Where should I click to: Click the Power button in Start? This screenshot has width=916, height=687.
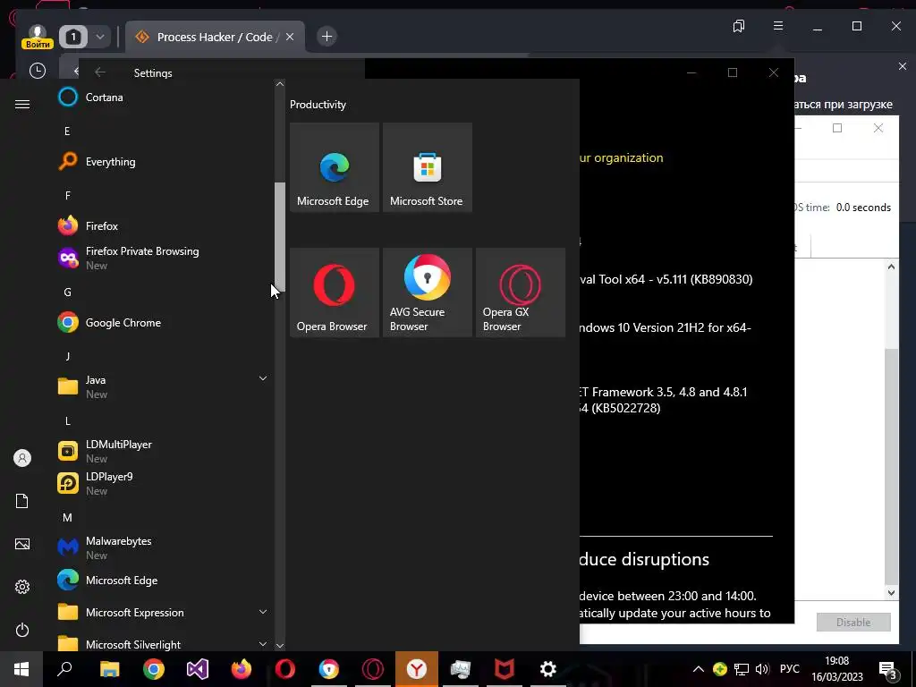tap(22, 630)
